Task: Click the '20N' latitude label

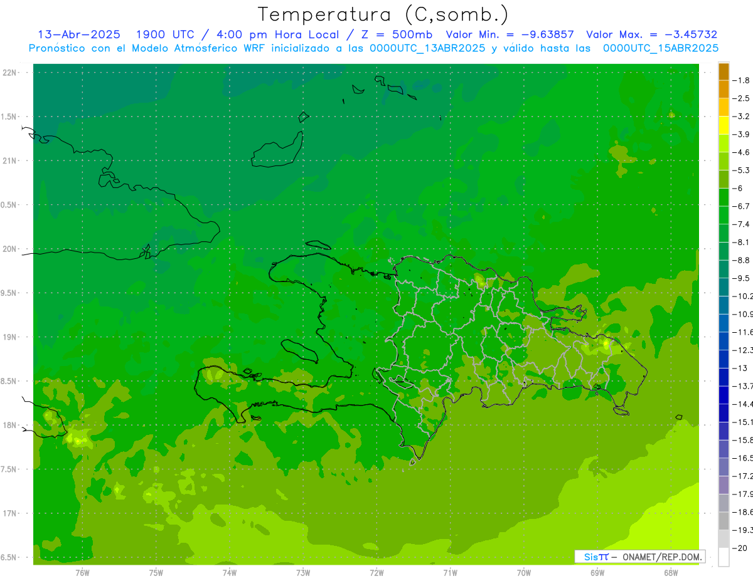Action: pos(9,249)
